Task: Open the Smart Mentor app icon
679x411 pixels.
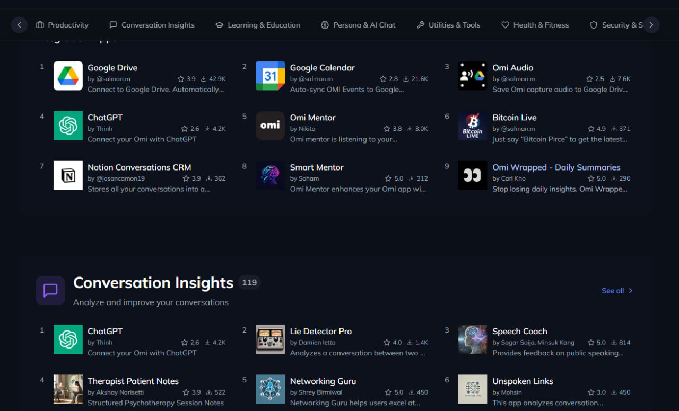Action: [270, 175]
